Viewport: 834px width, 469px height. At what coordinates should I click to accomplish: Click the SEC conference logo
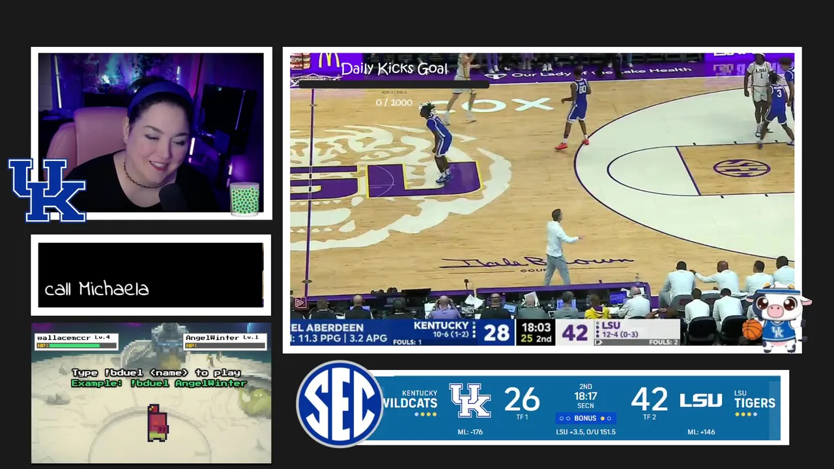(340, 405)
